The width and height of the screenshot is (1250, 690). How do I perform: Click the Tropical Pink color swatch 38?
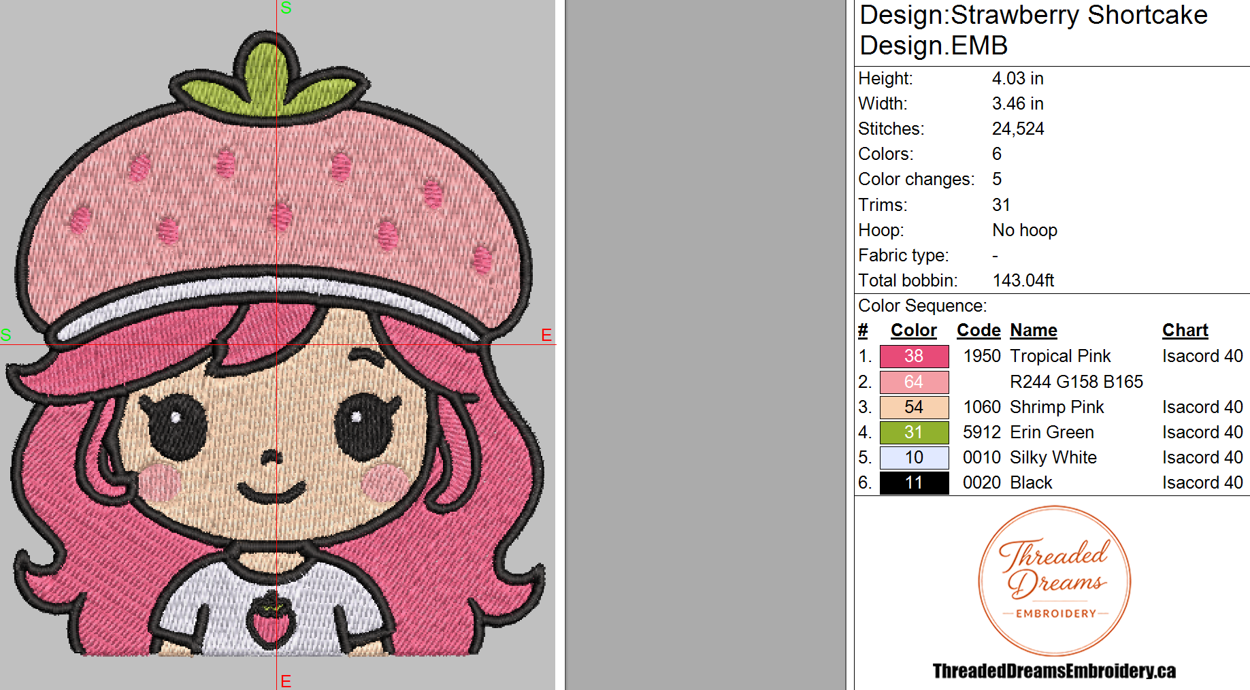(914, 356)
